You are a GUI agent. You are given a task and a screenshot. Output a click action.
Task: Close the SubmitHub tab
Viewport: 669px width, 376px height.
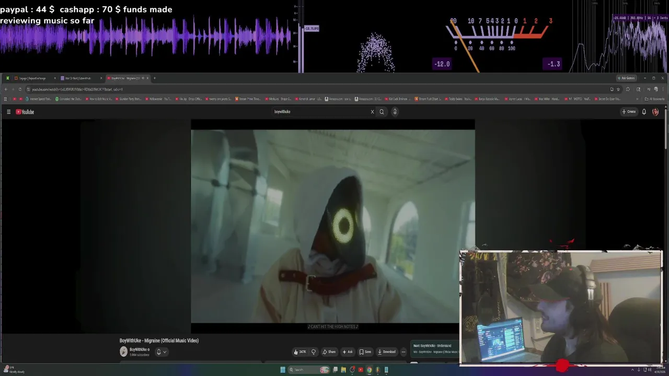(x=101, y=78)
